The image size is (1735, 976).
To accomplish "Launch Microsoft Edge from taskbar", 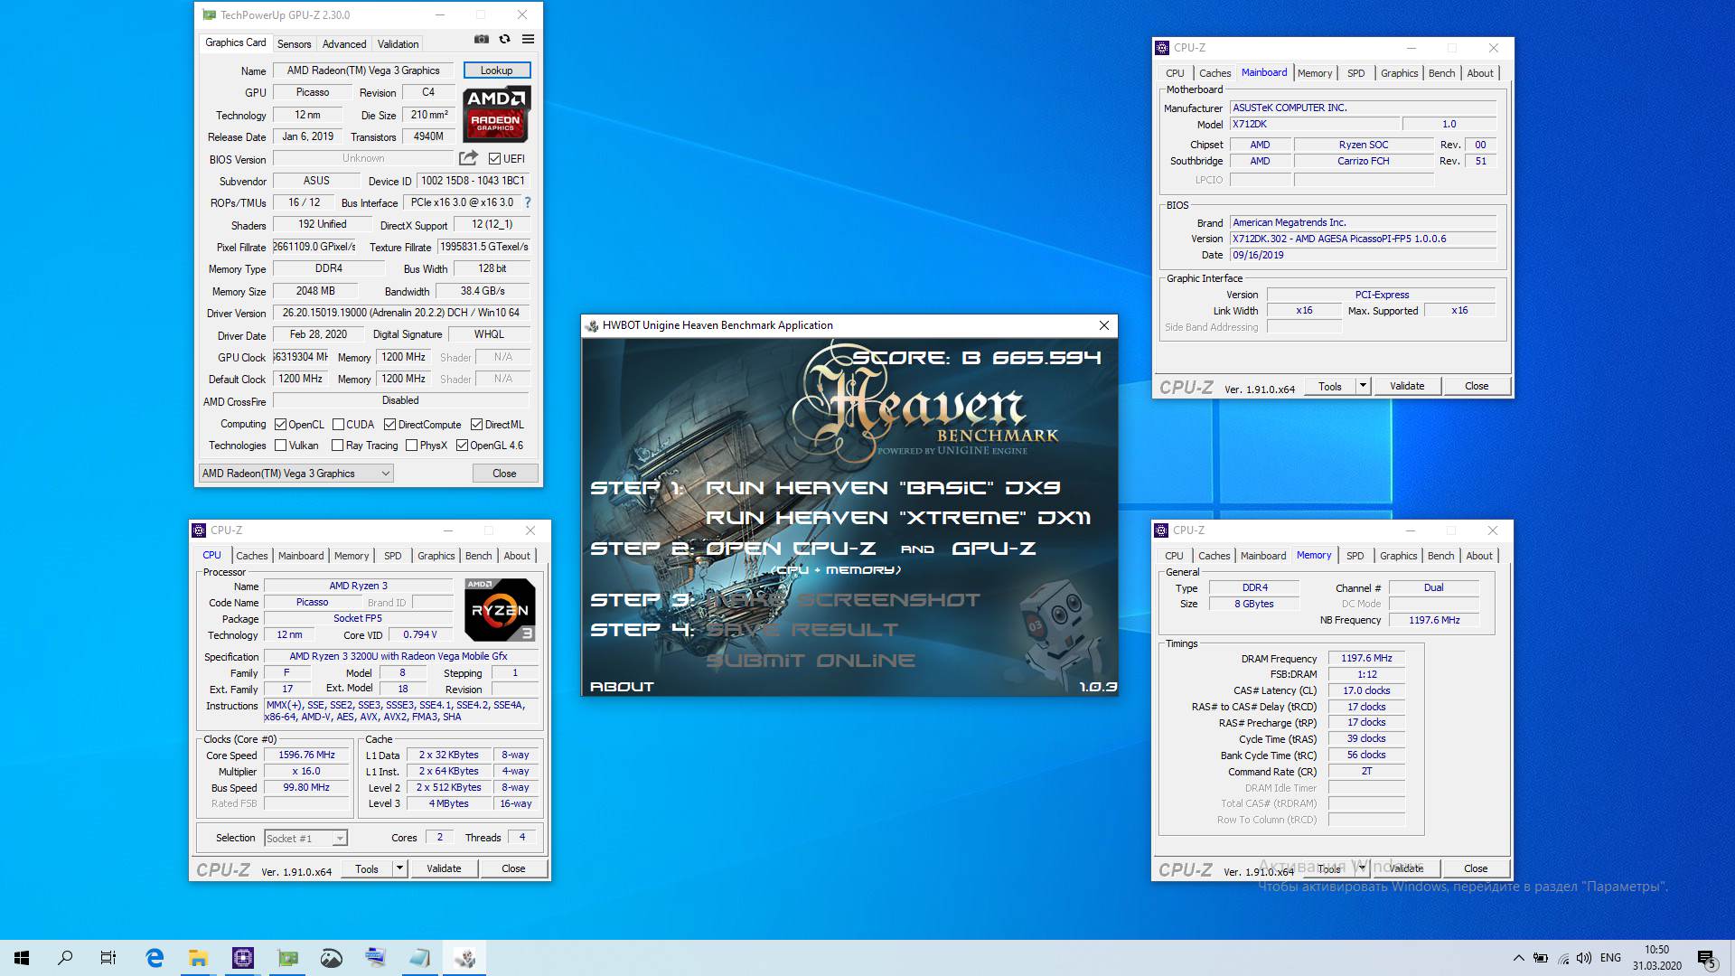I will coord(155,958).
